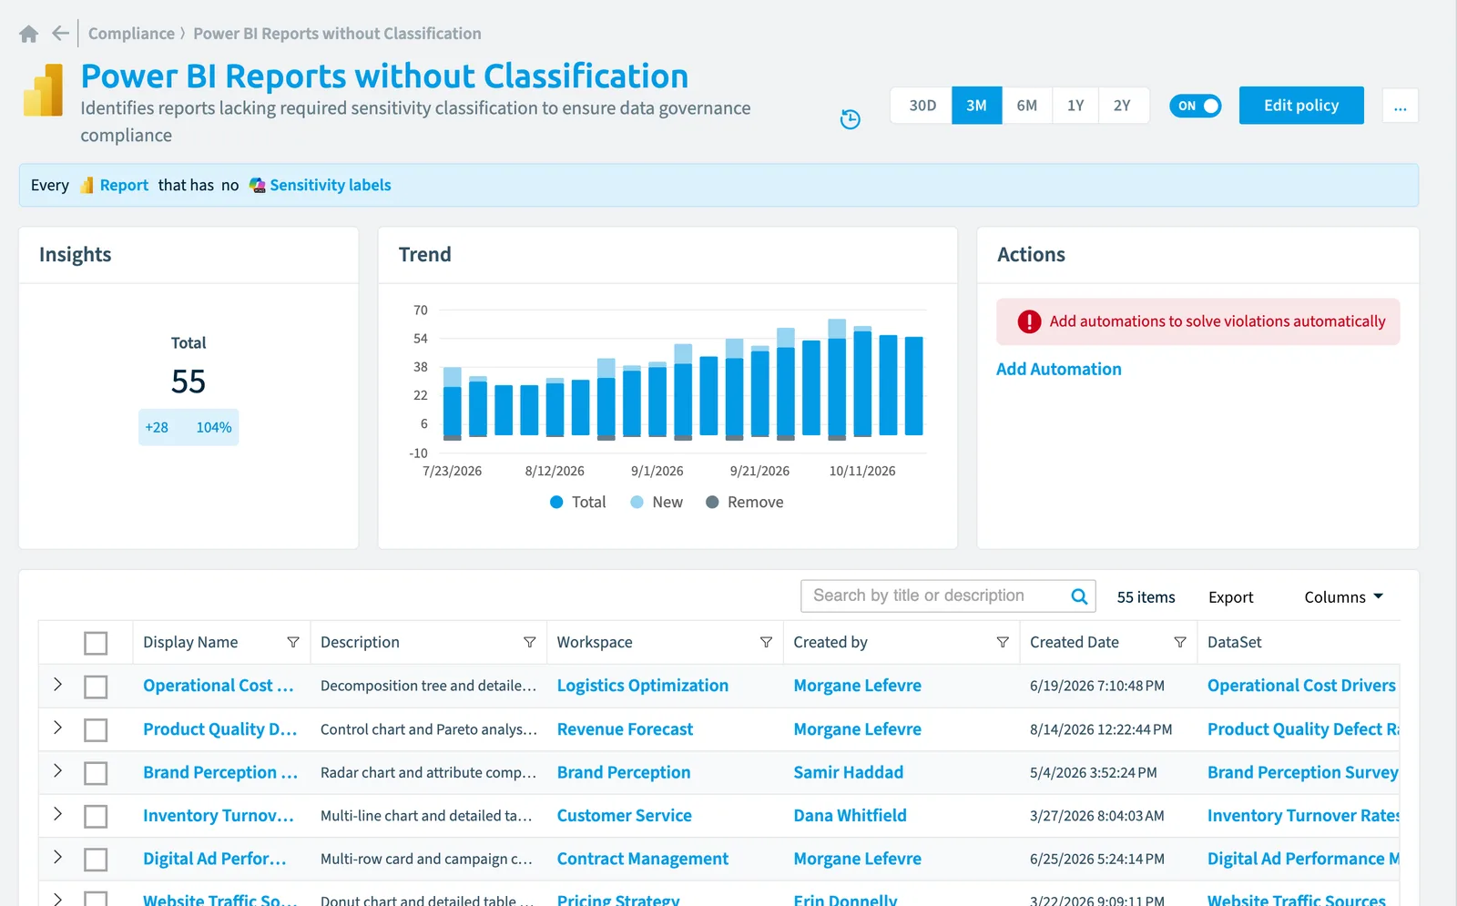Filter the Created Date column
This screenshot has width=1457, height=906.
pyautogui.click(x=1180, y=643)
